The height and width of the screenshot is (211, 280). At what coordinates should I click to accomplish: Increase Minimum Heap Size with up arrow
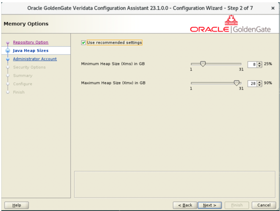[259, 63]
